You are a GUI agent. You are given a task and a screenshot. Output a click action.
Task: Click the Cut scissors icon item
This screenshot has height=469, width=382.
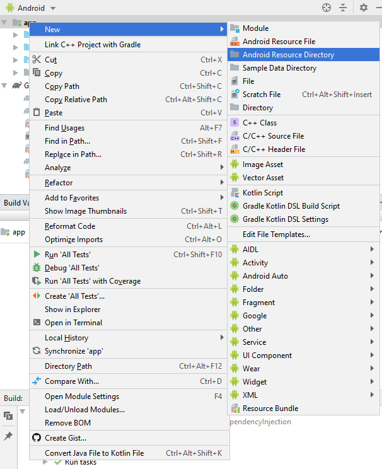50,60
